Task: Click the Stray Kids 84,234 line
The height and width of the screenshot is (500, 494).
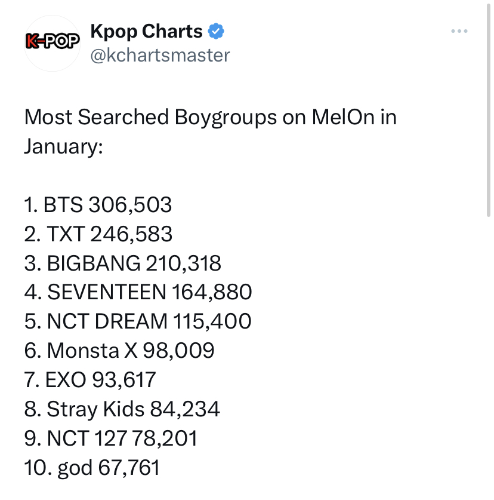Action: (x=122, y=409)
